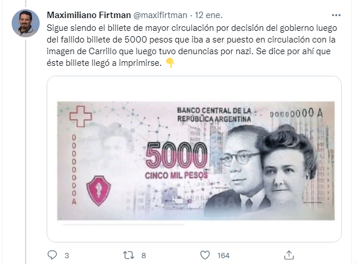Click the tweet text about the 5000 pesos bill
This screenshot has width=357, height=264.
pos(191,45)
